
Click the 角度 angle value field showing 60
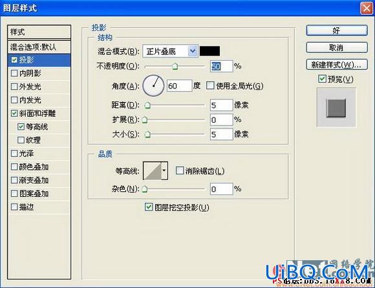click(179, 85)
